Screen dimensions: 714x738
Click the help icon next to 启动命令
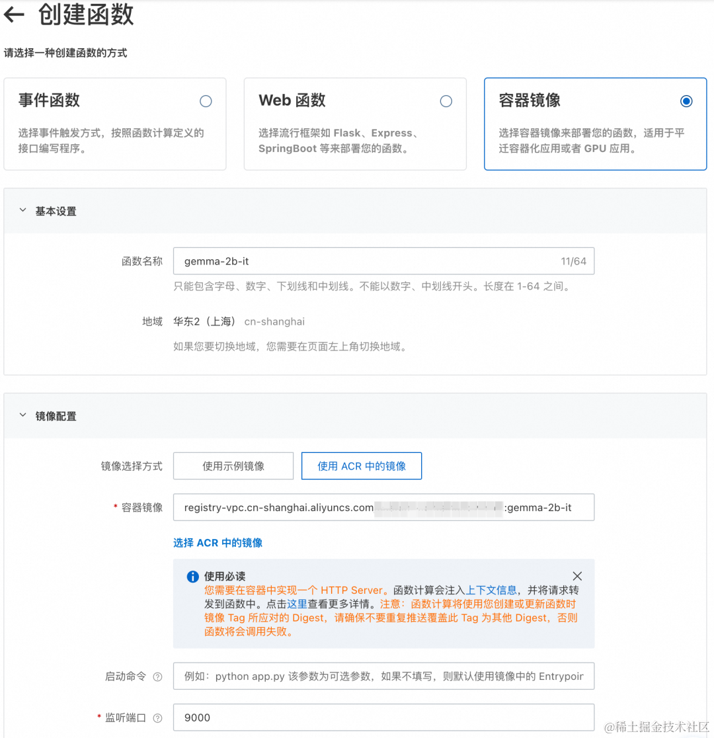click(157, 676)
